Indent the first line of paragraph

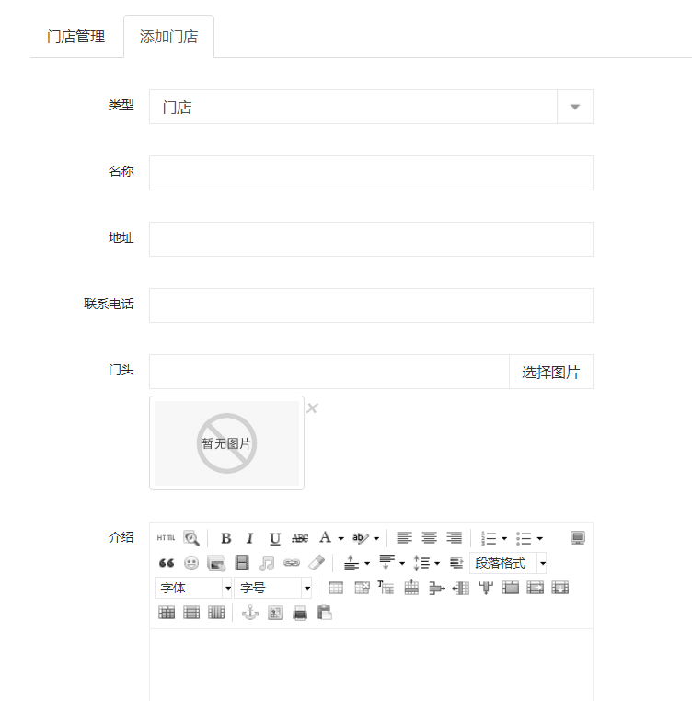point(456,563)
